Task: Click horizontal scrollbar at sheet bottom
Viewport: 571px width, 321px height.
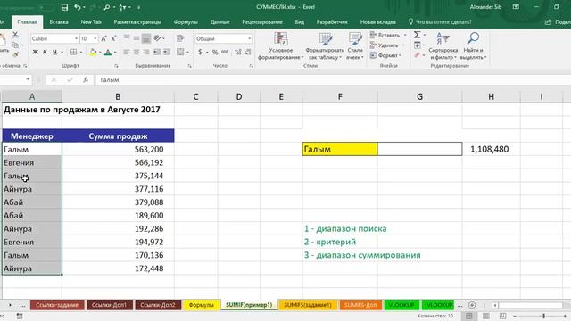Action: click(x=530, y=305)
